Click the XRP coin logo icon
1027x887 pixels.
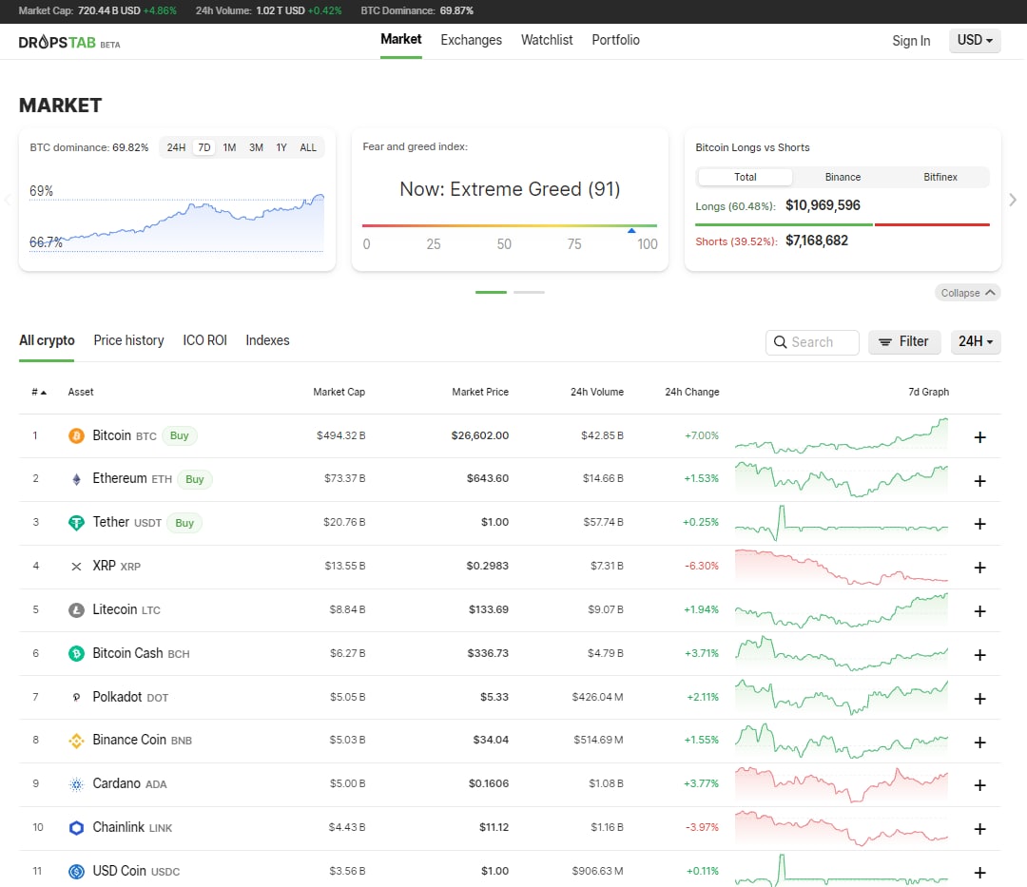click(x=76, y=567)
